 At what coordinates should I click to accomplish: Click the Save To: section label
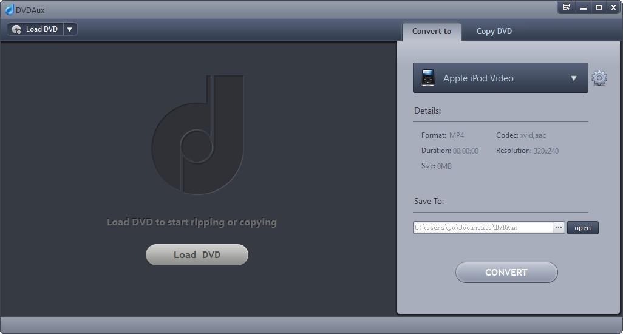(429, 202)
